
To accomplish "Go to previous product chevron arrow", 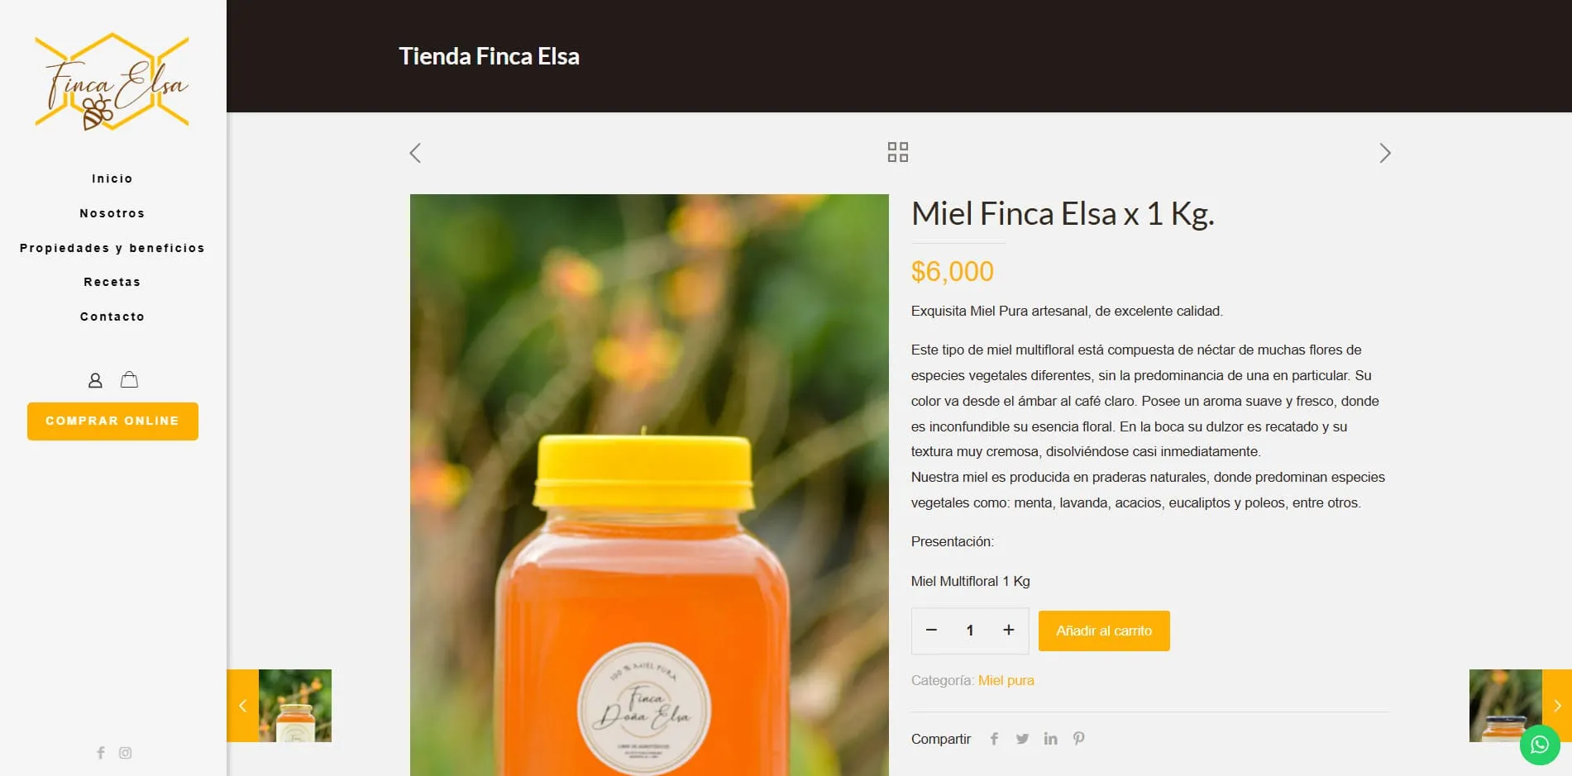I will [415, 153].
